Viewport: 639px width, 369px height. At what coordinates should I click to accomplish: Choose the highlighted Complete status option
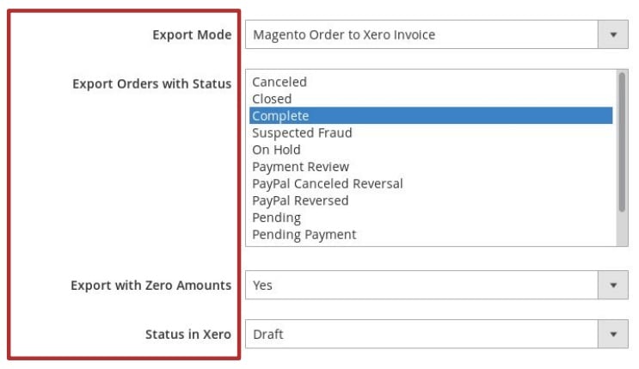(431, 116)
